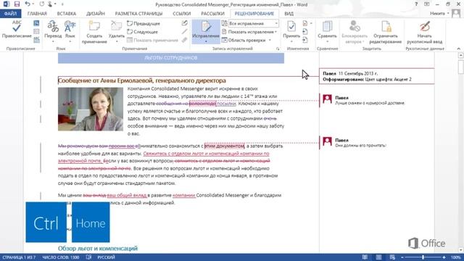Go to the next change icon
464x261 pixels.
(305, 40)
